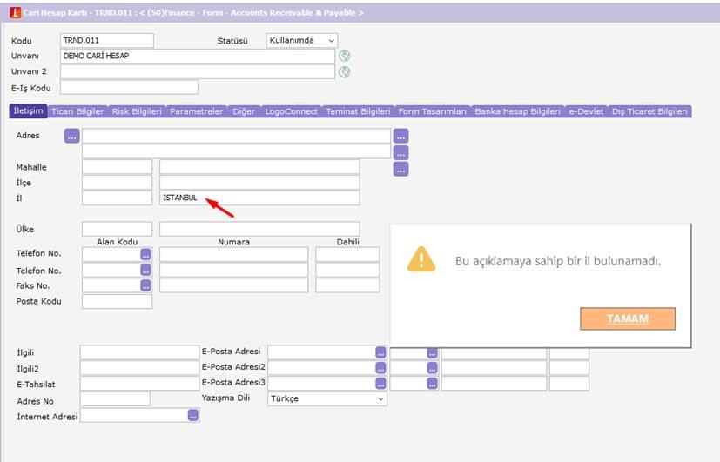Open the Yazışma Dili dropdown
The image size is (720, 462).
click(327, 398)
